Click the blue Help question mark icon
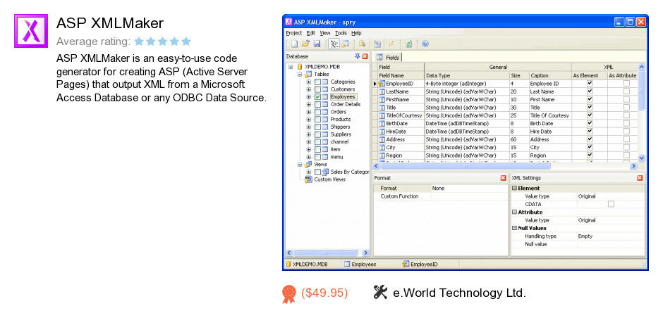This screenshot has width=663, height=325. 425,44
